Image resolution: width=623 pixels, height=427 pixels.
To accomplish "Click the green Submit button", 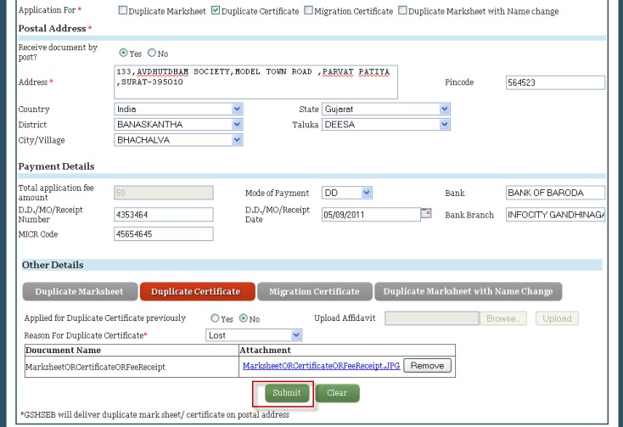I will pos(286,393).
